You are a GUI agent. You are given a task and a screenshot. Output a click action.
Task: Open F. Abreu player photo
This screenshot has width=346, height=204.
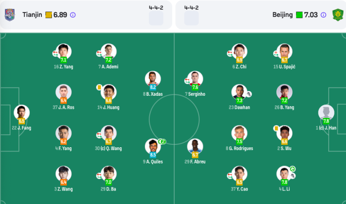point(194,146)
